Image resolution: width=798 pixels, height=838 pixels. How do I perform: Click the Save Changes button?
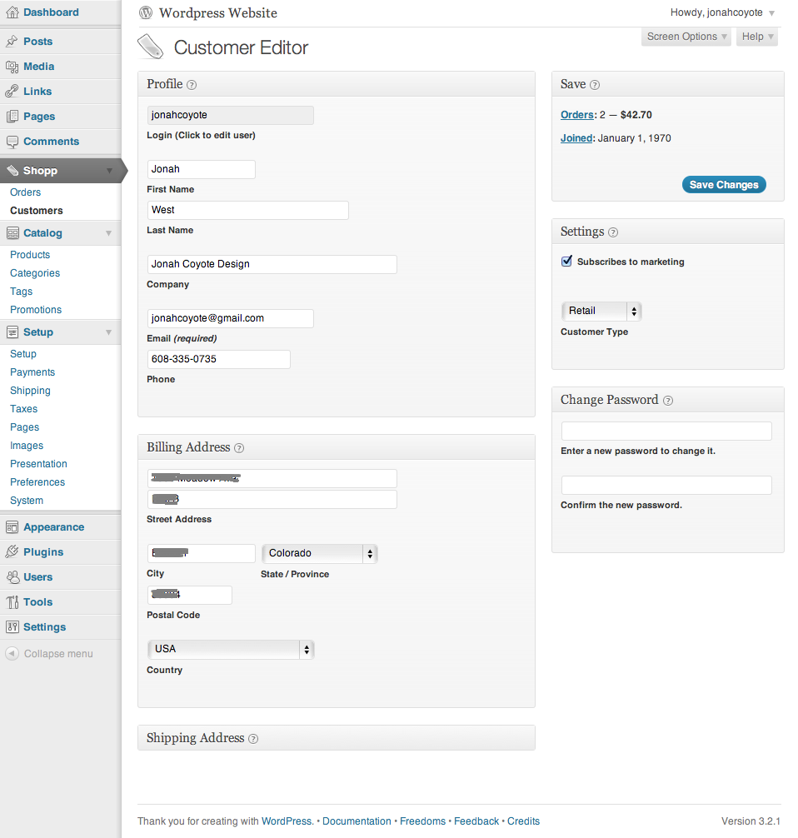[724, 185]
